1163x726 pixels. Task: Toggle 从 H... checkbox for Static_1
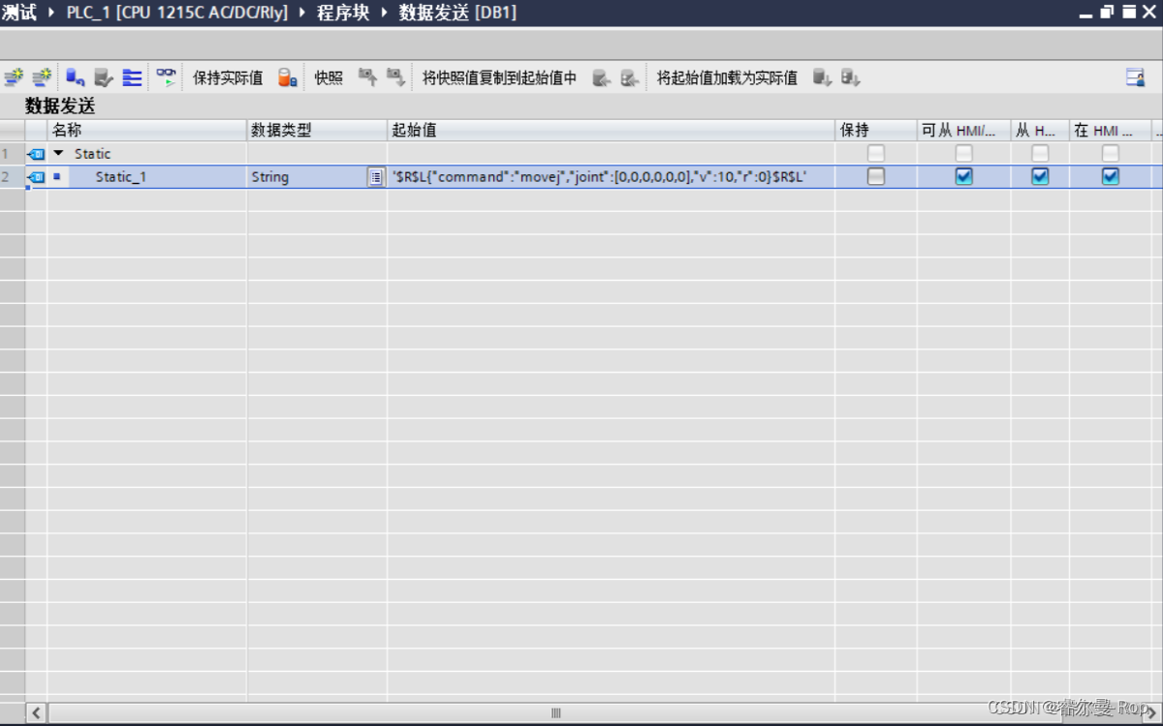pyautogui.click(x=1040, y=176)
